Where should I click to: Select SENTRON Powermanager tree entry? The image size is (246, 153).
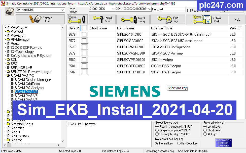click(x=31, y=72)
